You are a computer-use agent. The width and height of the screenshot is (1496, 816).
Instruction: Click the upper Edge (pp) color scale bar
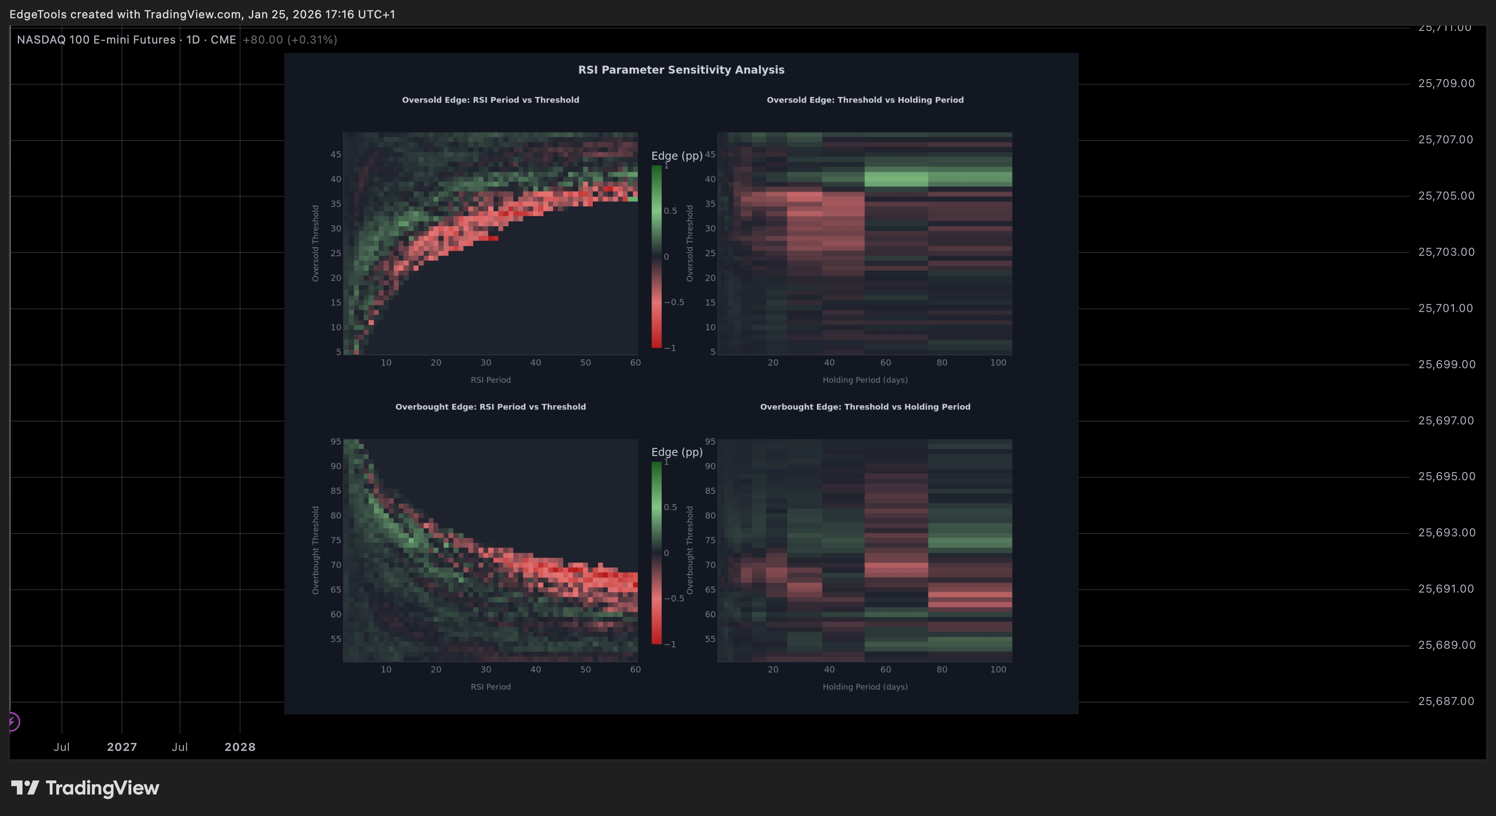pyautogui.click(x=656, y=256)
